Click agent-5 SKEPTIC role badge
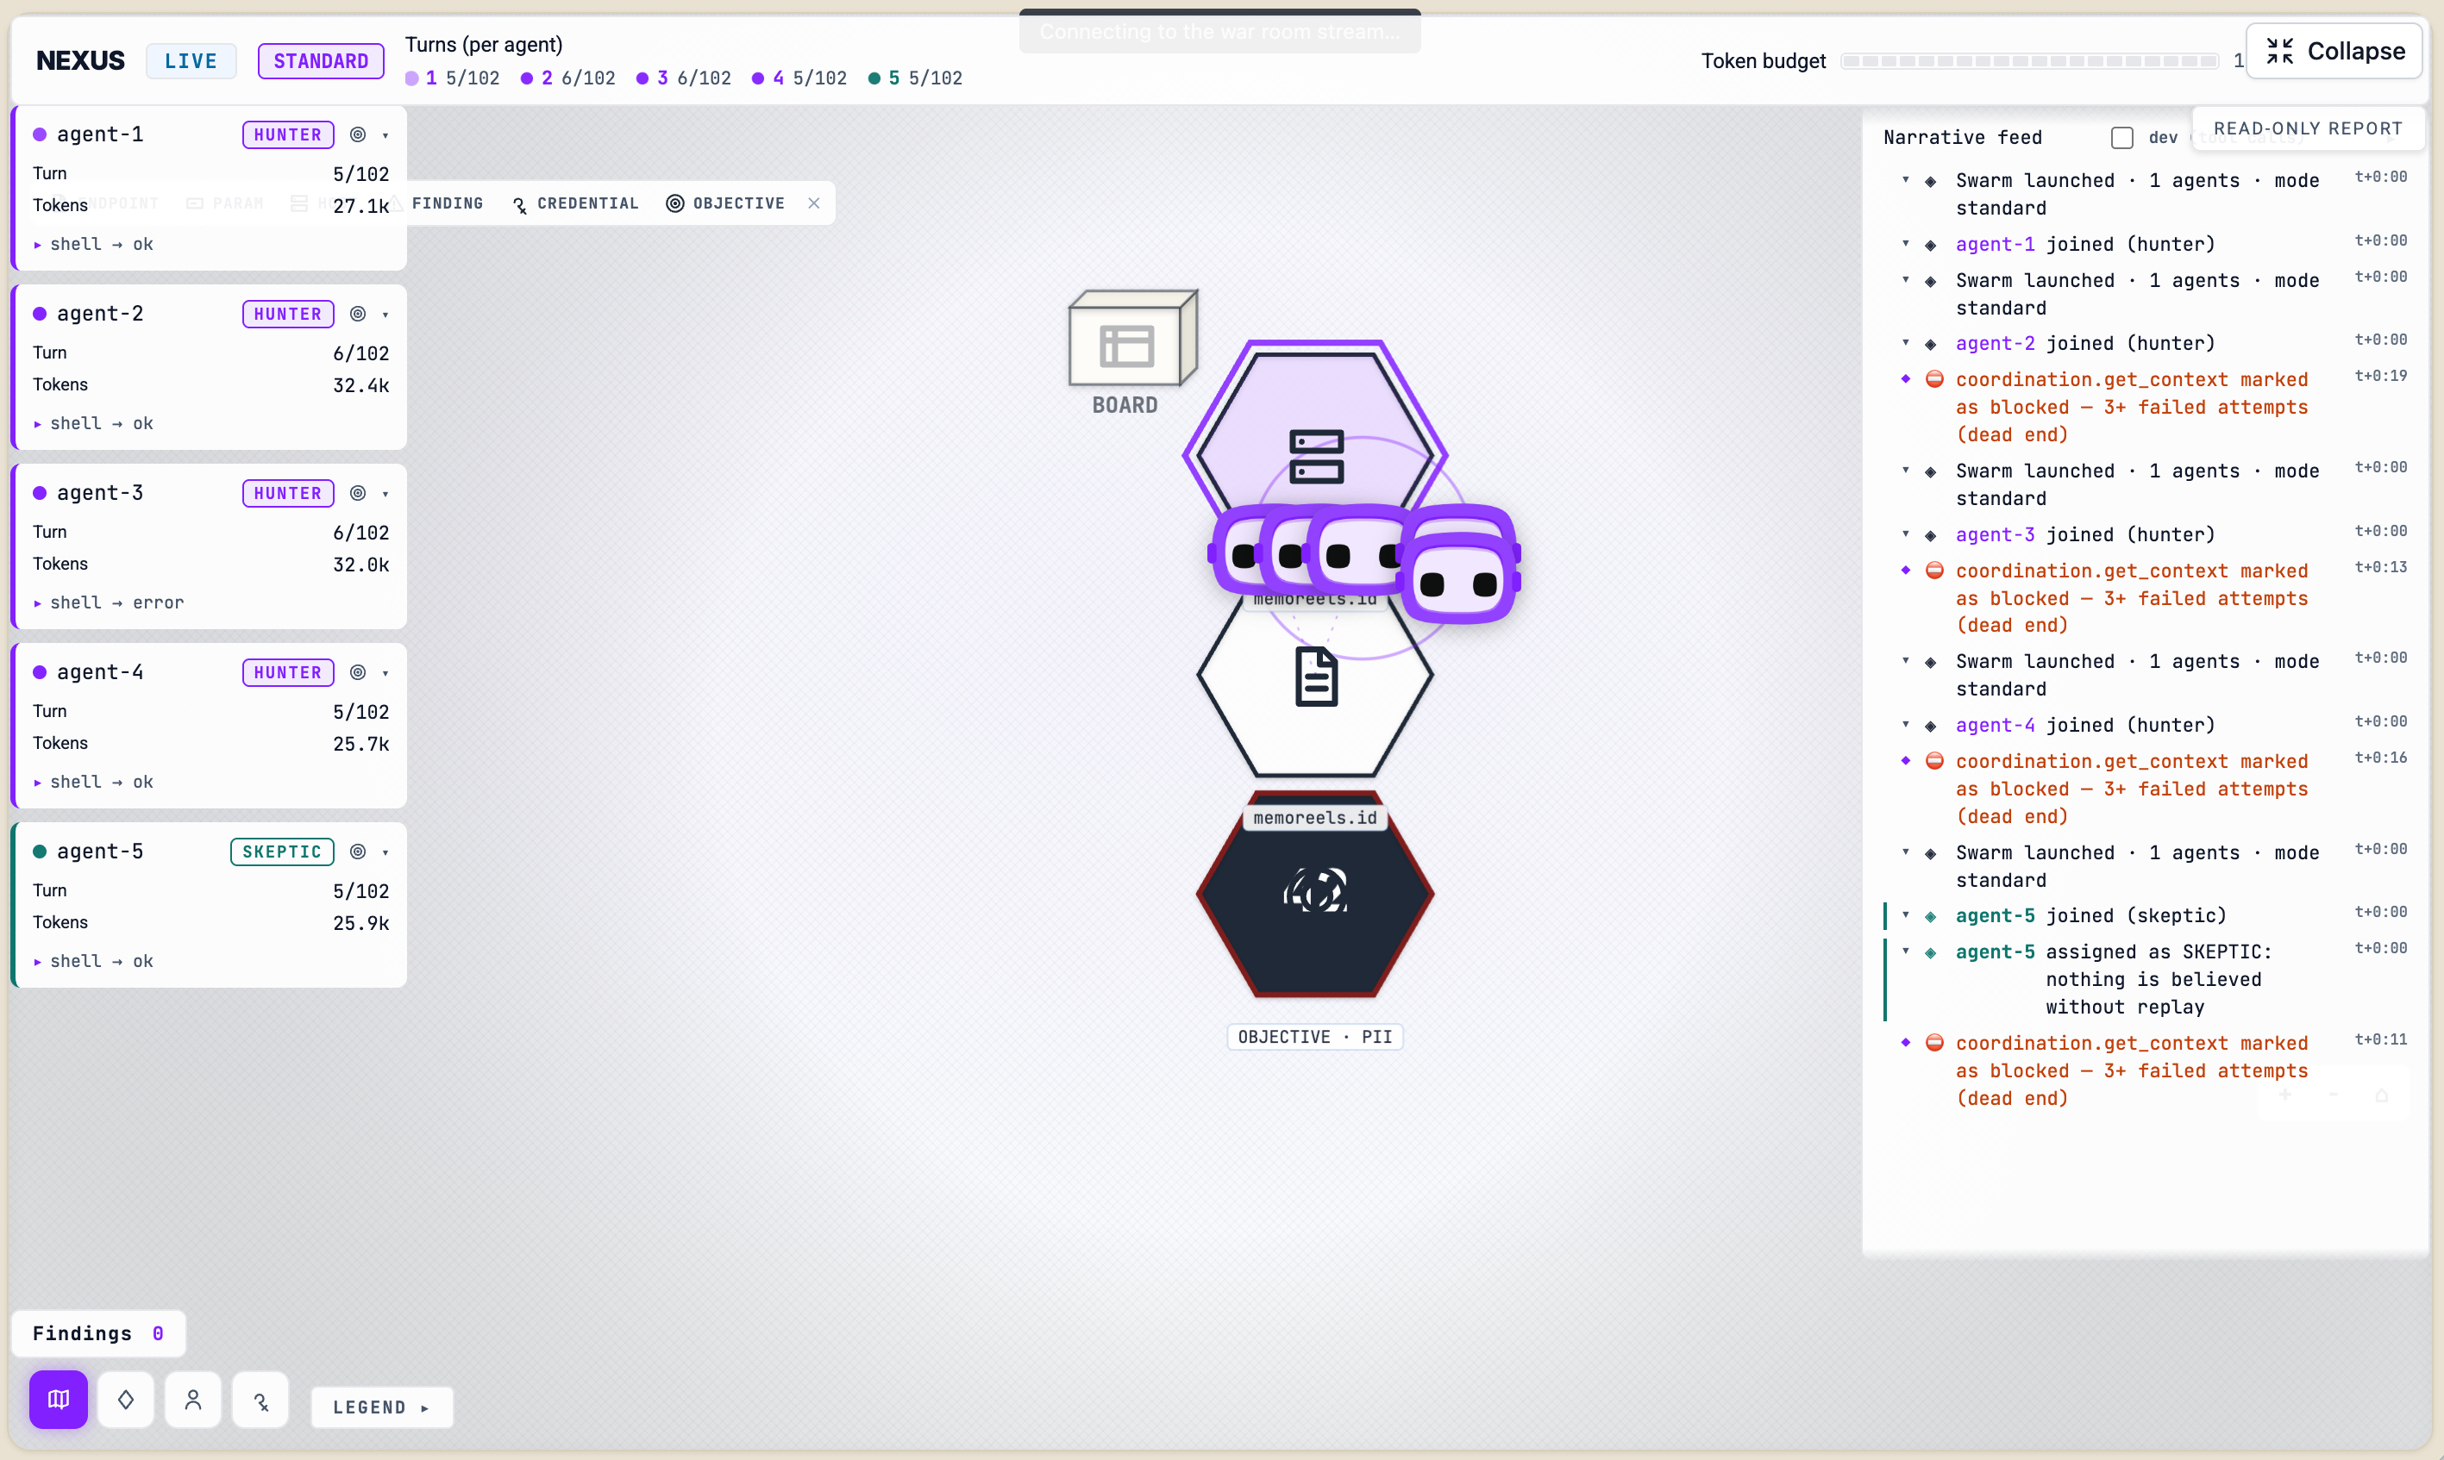The height and width of the screenshot is (1460, 2444). pos(281,851)
